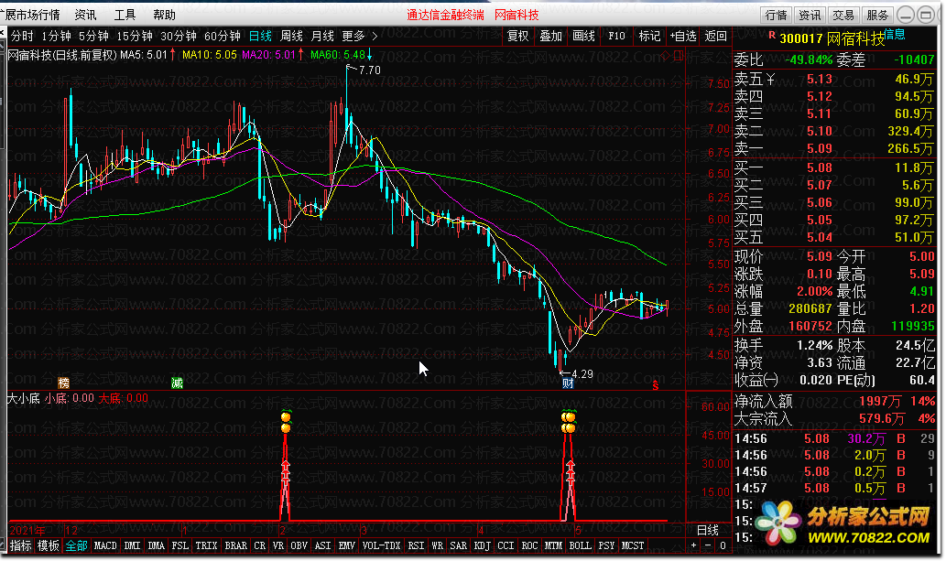
Task: Choose the DMI indicator
Action: [132, 546]
